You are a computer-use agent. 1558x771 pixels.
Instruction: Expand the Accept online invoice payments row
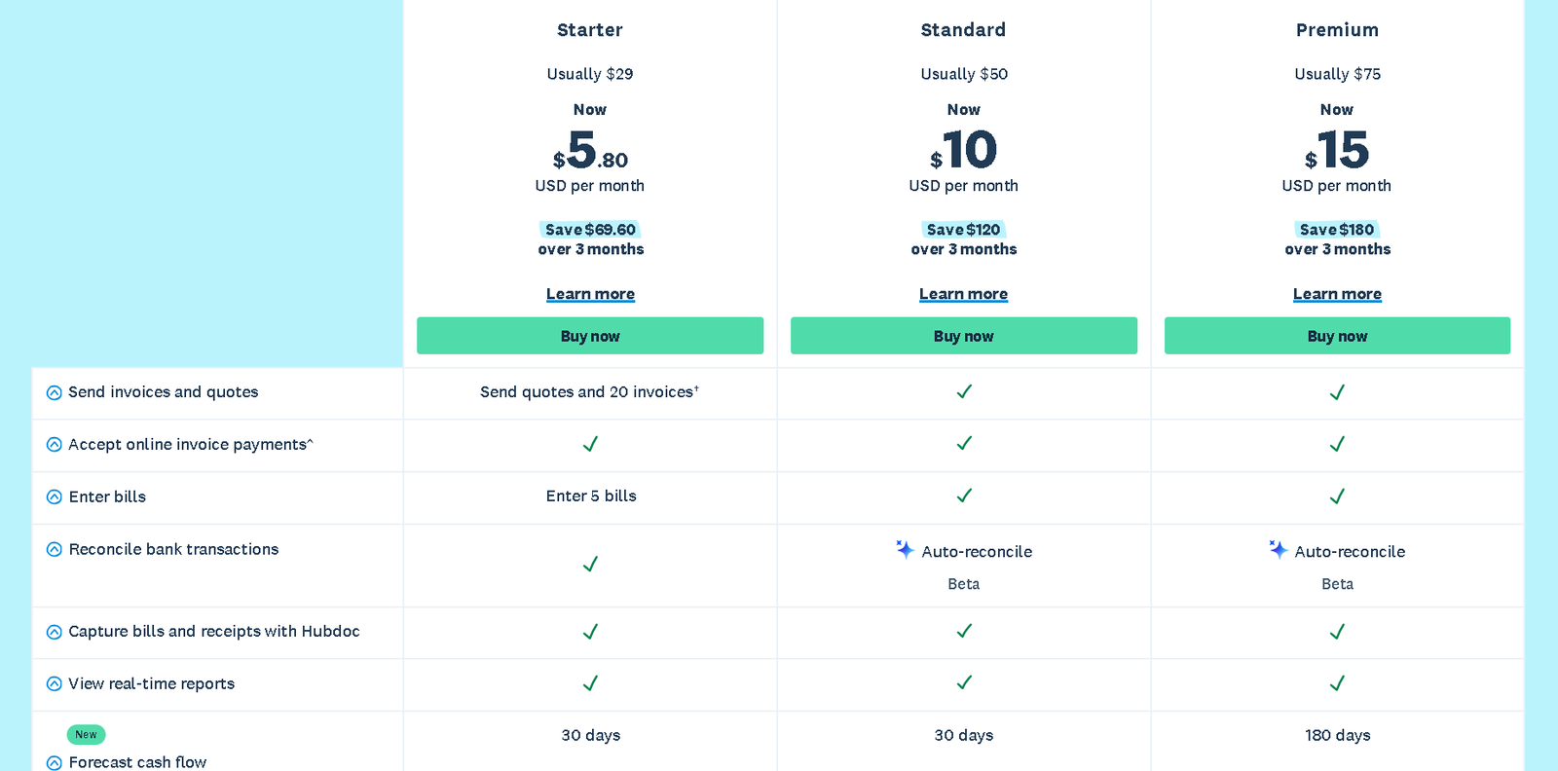pyautogui.click(x=54, y=444)
